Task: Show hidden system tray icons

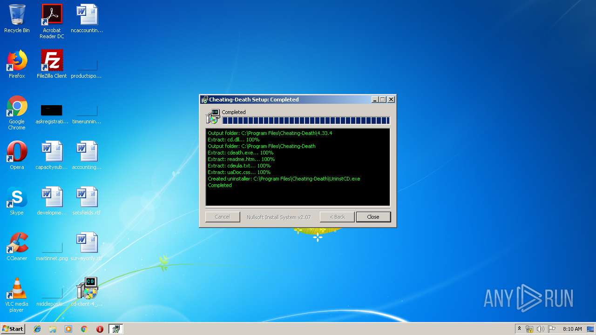Action: pyautogui.click(x=519, y=329)
